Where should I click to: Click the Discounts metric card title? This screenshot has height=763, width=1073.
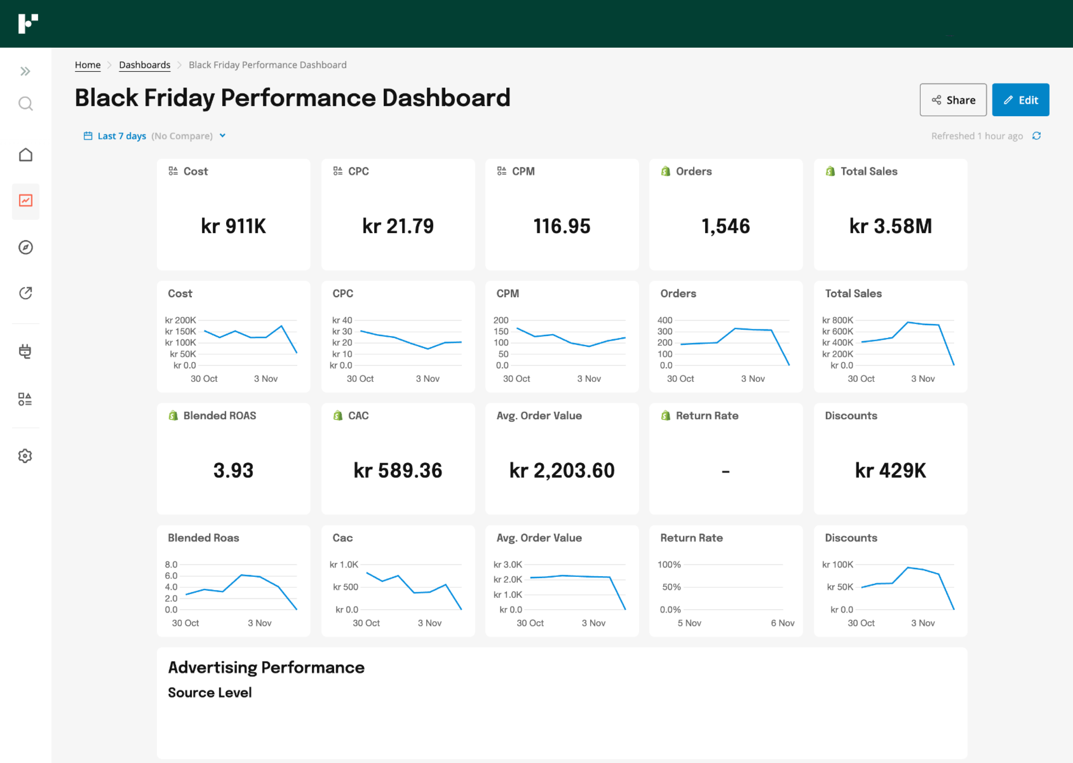851,415
